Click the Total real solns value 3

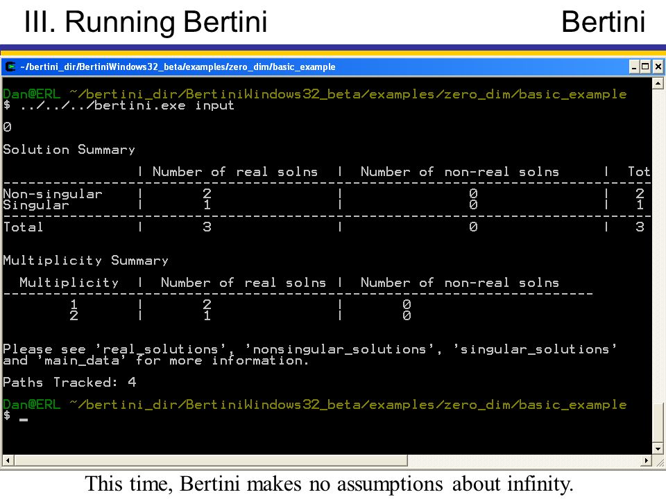coord(207,227)
